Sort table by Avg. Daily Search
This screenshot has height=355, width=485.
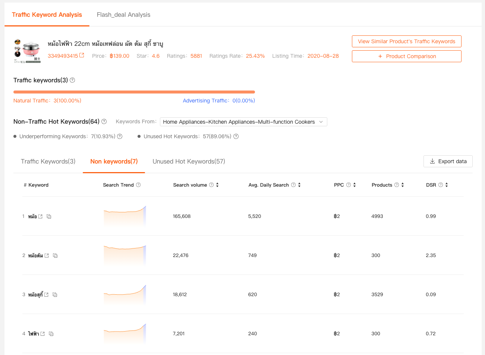coord(299,185)
